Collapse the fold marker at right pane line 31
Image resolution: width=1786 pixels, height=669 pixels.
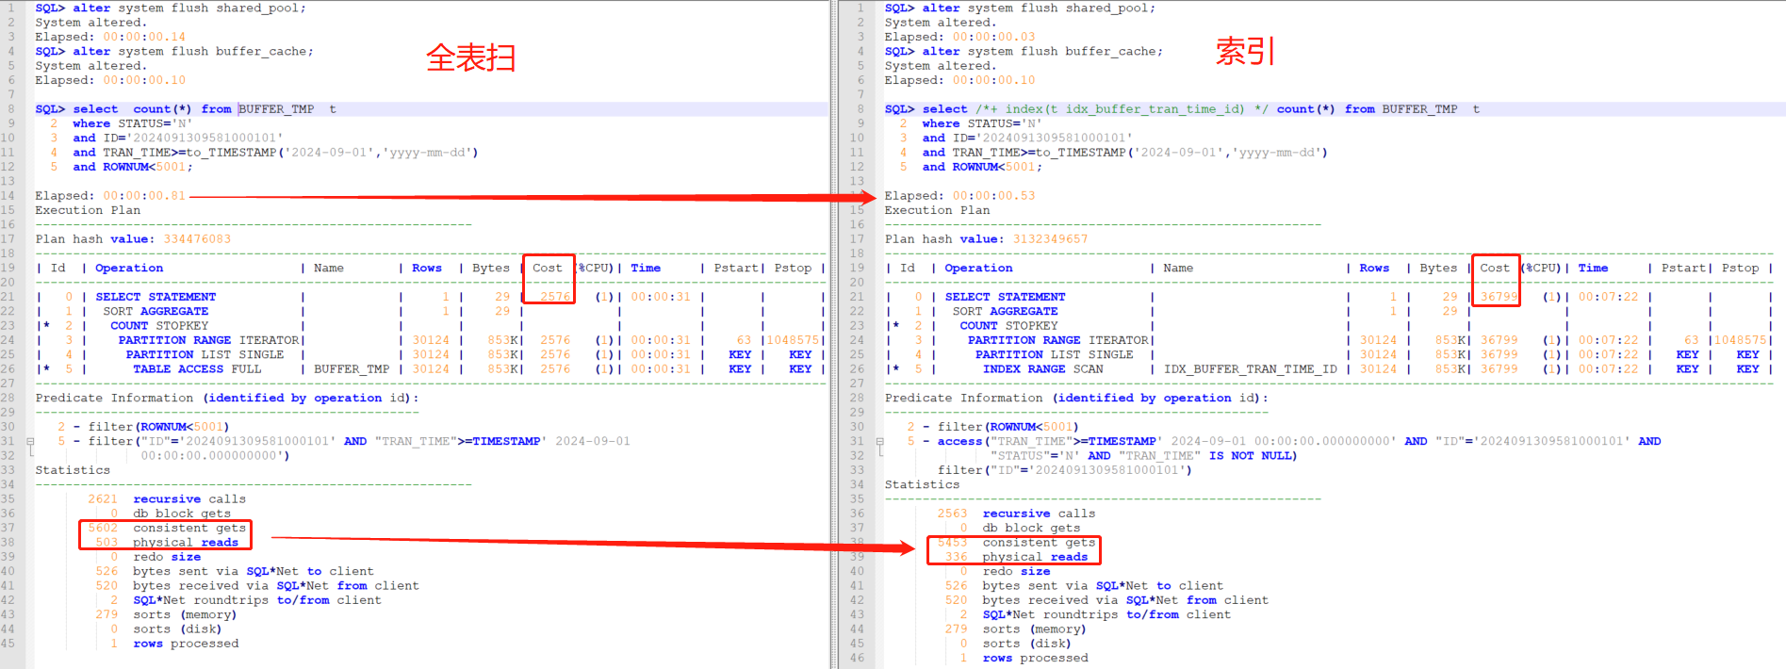(879, 441)
